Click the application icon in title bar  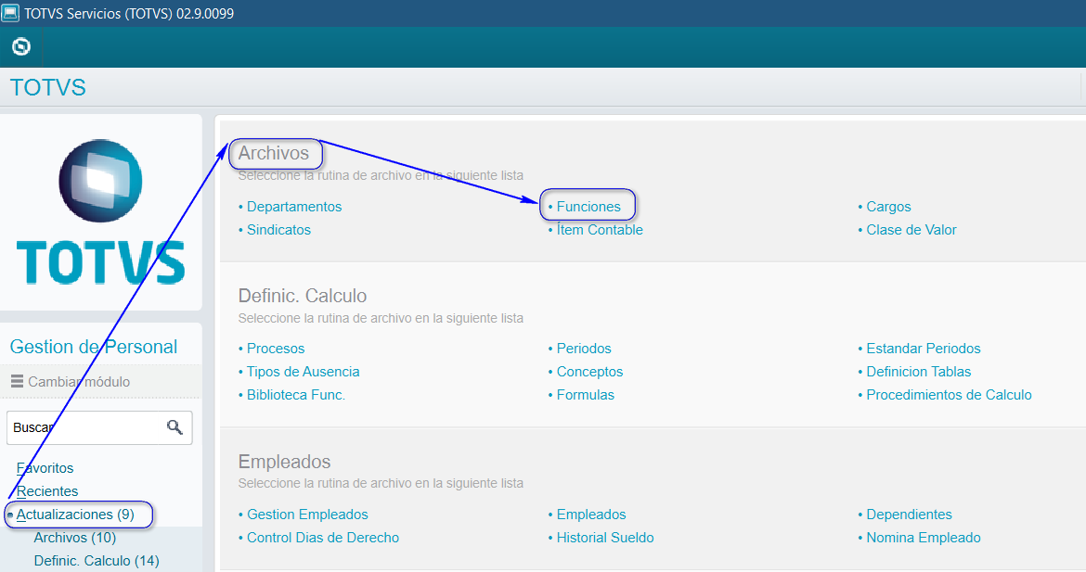pyautogui.click(x=10, y=13)
